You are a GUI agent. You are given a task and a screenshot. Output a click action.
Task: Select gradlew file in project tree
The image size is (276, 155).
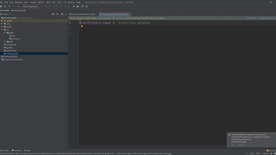click(8, 48)
